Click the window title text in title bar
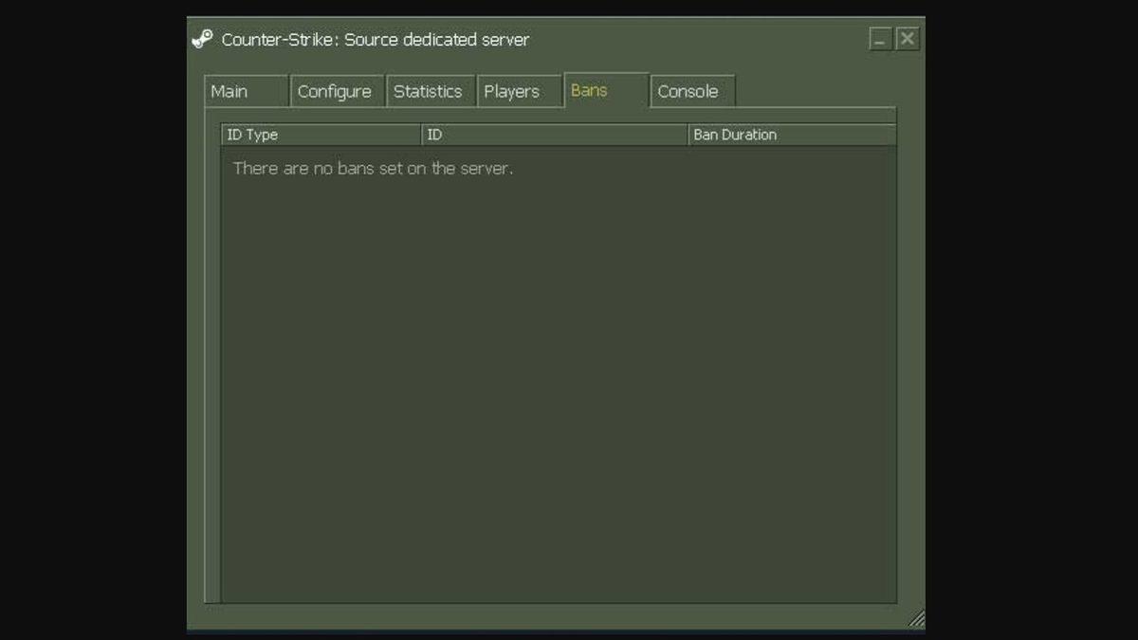This screenshot has height=640, width=1138. [x=375, y=40]
